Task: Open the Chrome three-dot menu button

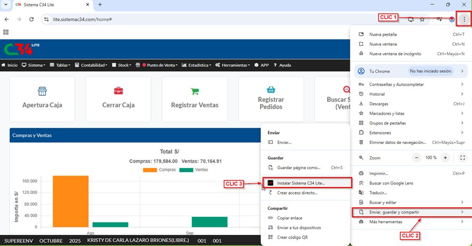Action: point(464,19)
